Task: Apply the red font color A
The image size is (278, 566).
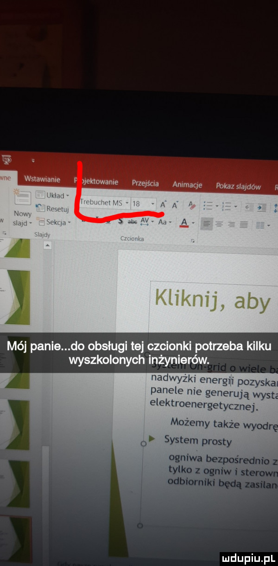Action: pos(183,222)
